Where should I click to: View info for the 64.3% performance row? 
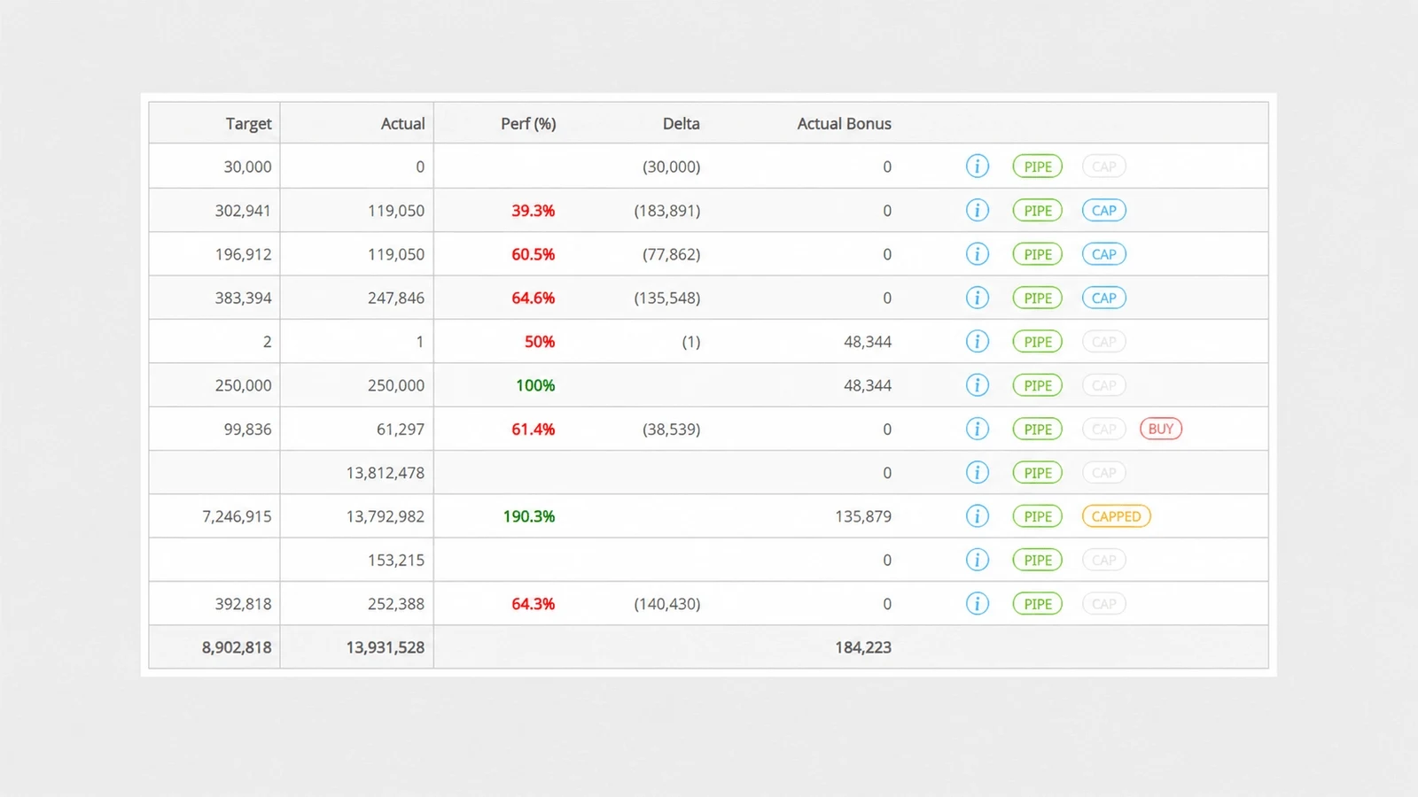pos(977,604)
